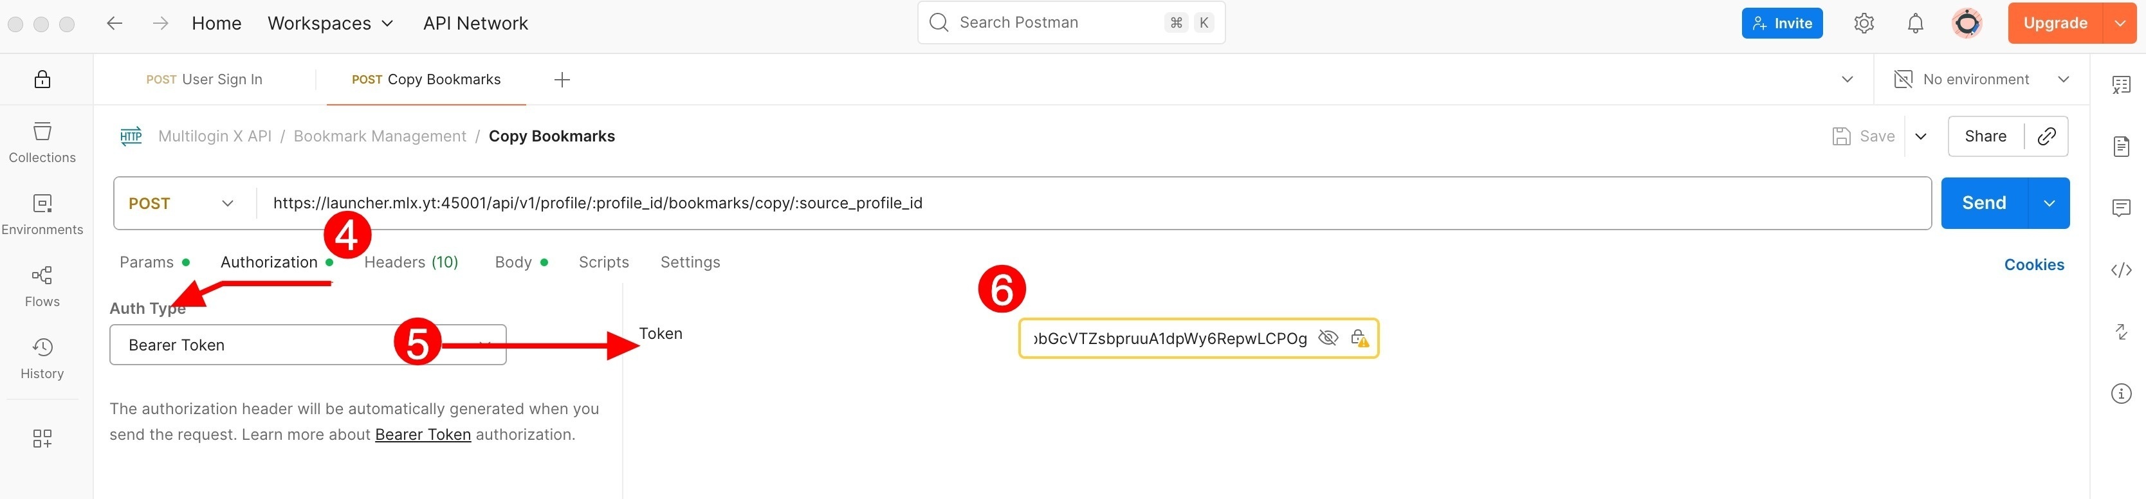Go forward with the right arrow
Viewport: 2146px width, 499px height.
161,23
